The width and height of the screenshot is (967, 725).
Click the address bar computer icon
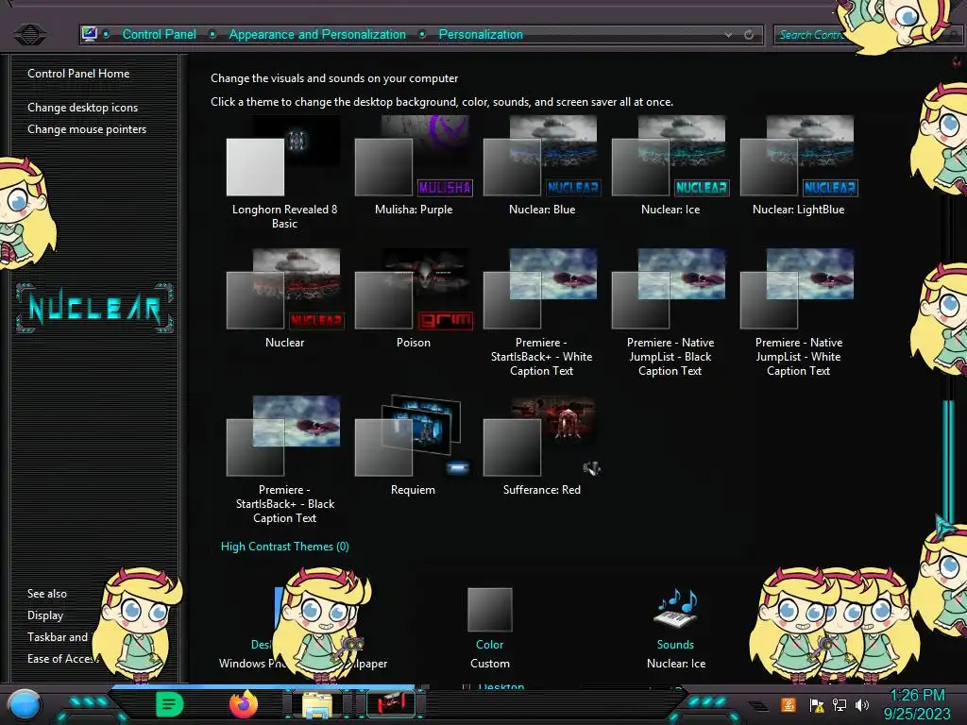(90, 34)
